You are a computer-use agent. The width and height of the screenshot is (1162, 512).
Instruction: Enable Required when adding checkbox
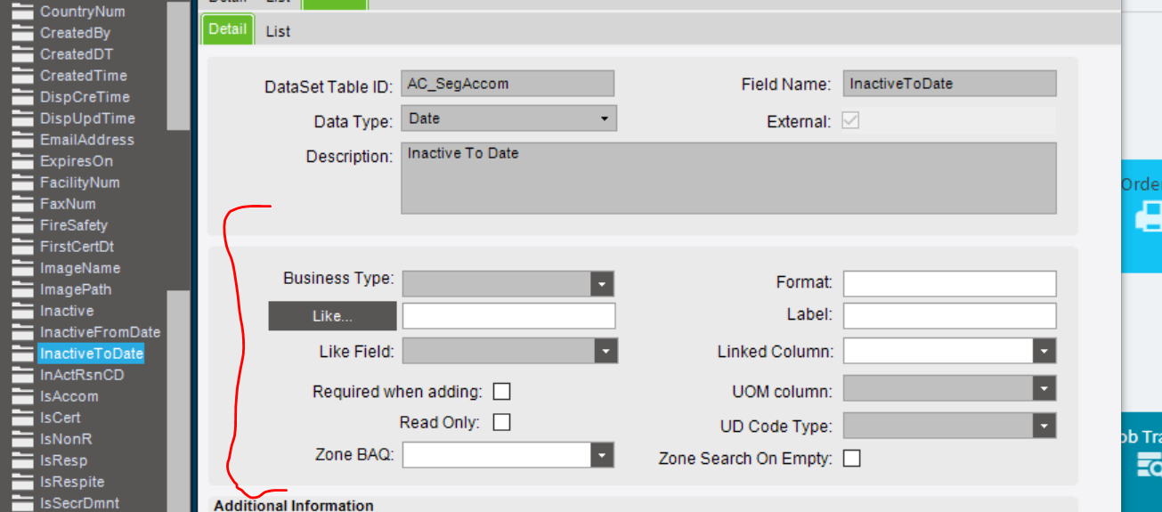point(502,392)
